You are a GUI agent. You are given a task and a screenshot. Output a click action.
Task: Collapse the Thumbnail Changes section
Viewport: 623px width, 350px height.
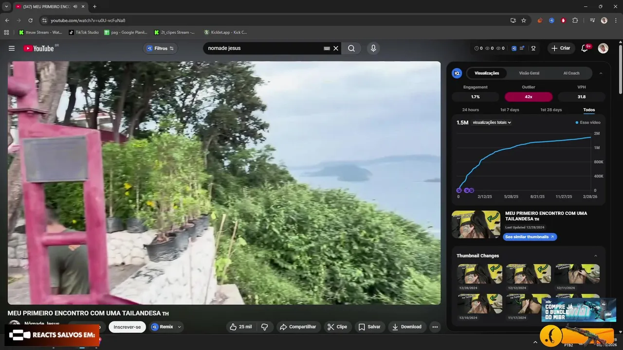(x=595, y=256)
